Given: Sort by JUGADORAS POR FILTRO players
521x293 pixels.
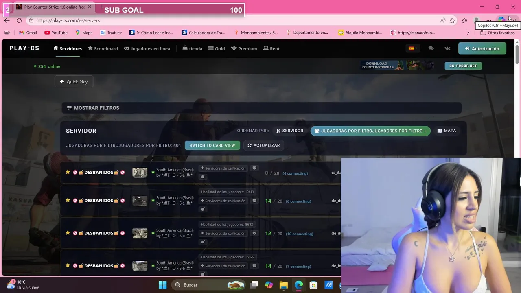Looking at the screenshot, I should [370, 131].
